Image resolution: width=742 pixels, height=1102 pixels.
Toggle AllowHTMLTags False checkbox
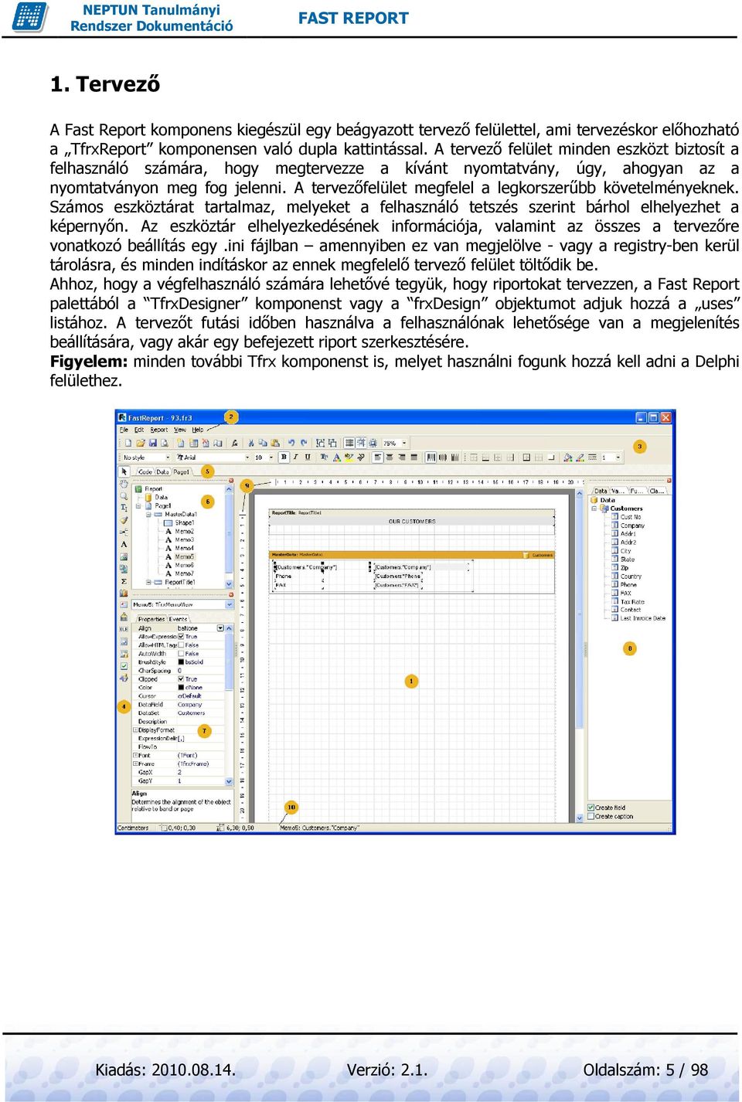[181, 645]
